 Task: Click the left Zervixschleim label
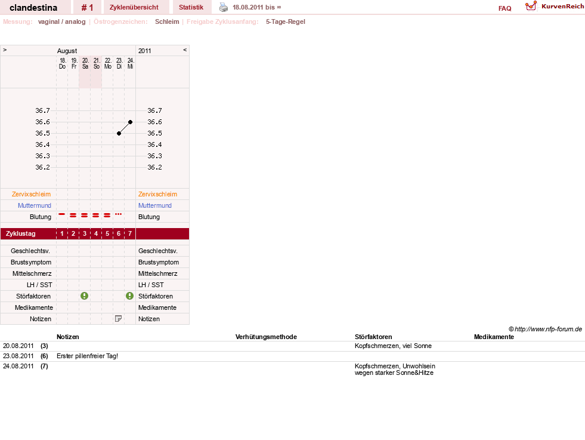[x=31, y=194]
